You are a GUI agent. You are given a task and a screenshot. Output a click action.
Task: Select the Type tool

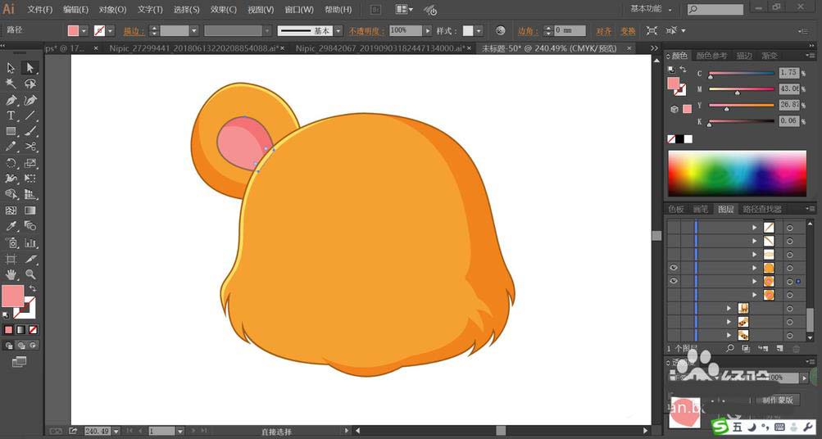click(11, 115)
